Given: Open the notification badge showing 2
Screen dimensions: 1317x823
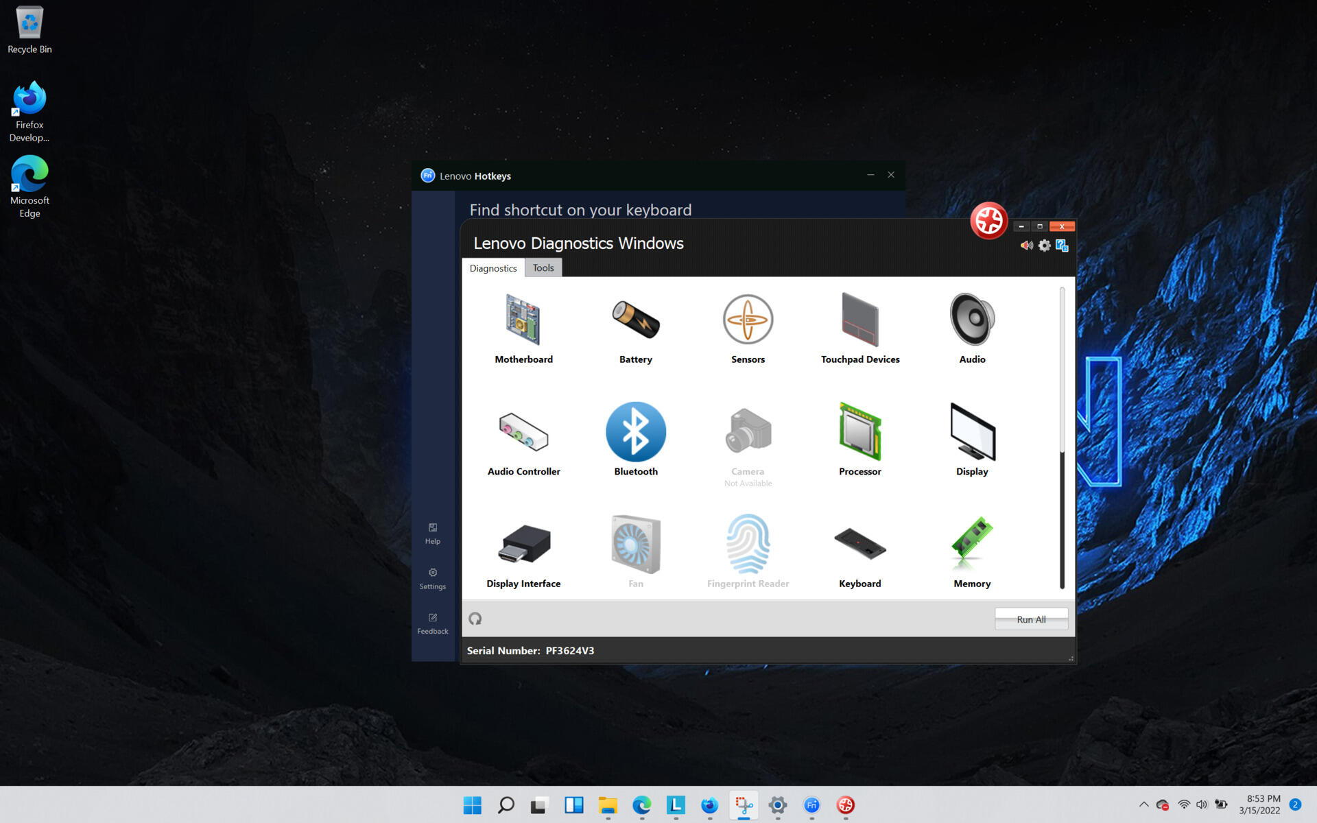Looking at the screenshot, I should [x=1295, y=804].
